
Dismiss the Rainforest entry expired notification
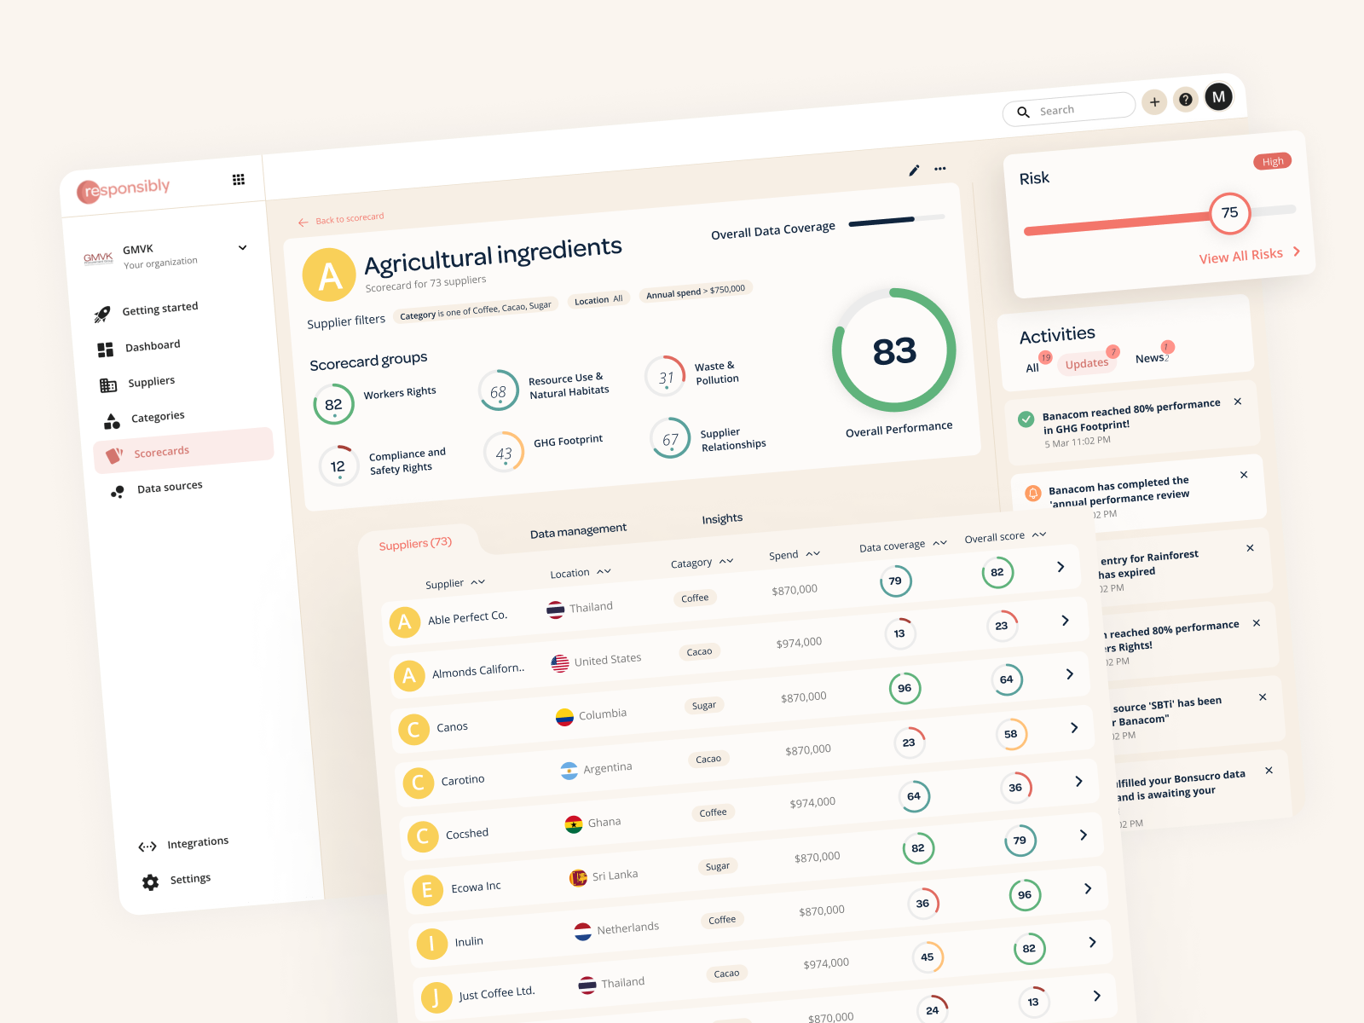[x=1250, y=548]
